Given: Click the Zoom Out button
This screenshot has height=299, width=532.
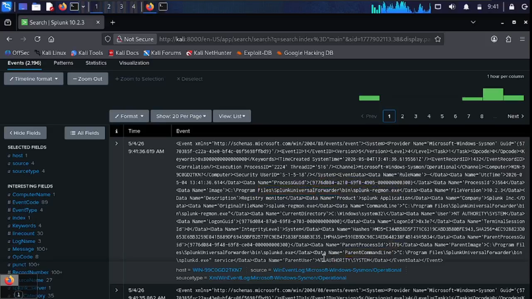Looking at the screenshot, I should click(x=88, y=79).
